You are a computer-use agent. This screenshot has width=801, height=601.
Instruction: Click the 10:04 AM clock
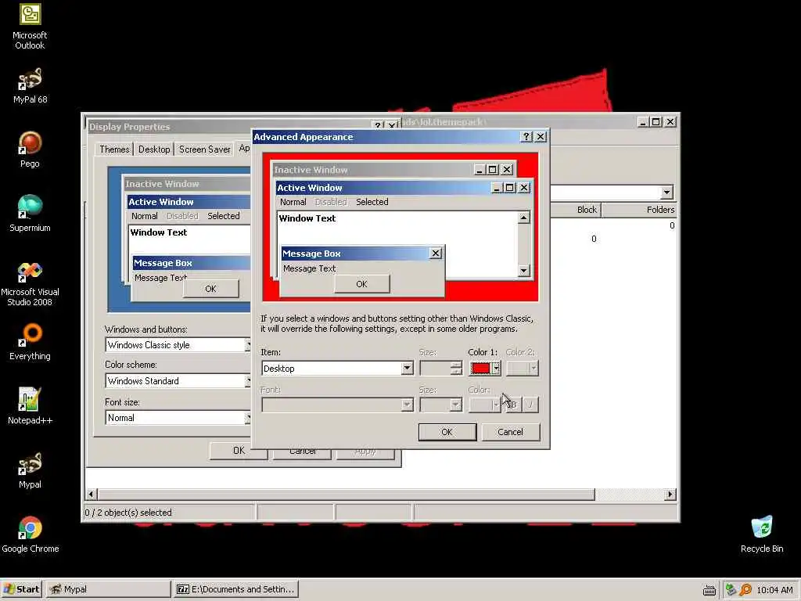click(774, 590)
